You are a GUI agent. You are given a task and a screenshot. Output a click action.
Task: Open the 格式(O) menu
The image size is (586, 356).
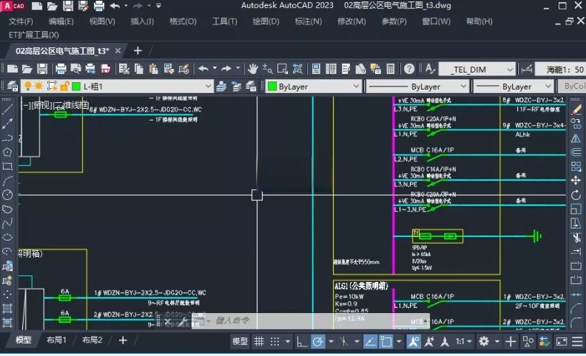click(183, 21)
